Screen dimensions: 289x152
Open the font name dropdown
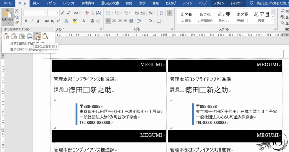pos(45,13)
